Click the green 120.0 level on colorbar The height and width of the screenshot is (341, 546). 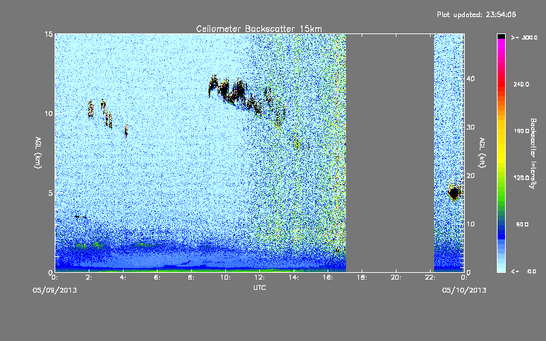point(501,178)
